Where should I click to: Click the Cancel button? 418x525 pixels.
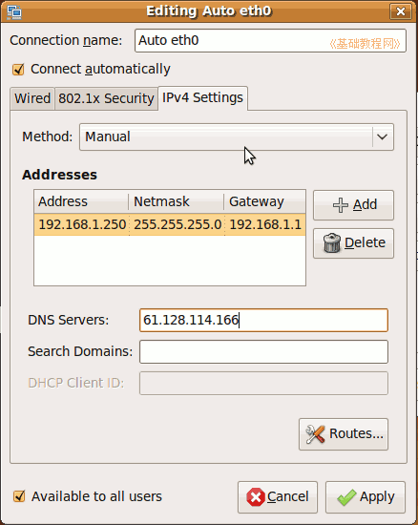point(278,497)
